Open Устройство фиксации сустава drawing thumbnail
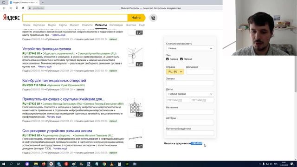This screenshot has height=167, width=297. coord(135,58)
